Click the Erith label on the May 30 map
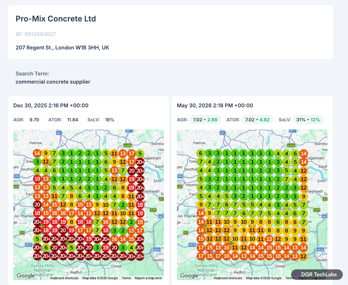 tap(321, 181)
